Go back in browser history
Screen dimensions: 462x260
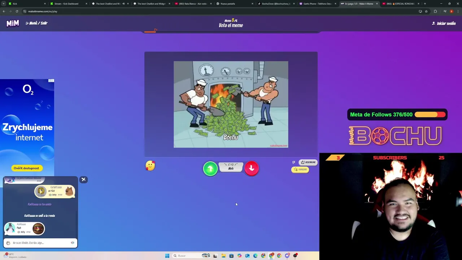click(4, 11)
